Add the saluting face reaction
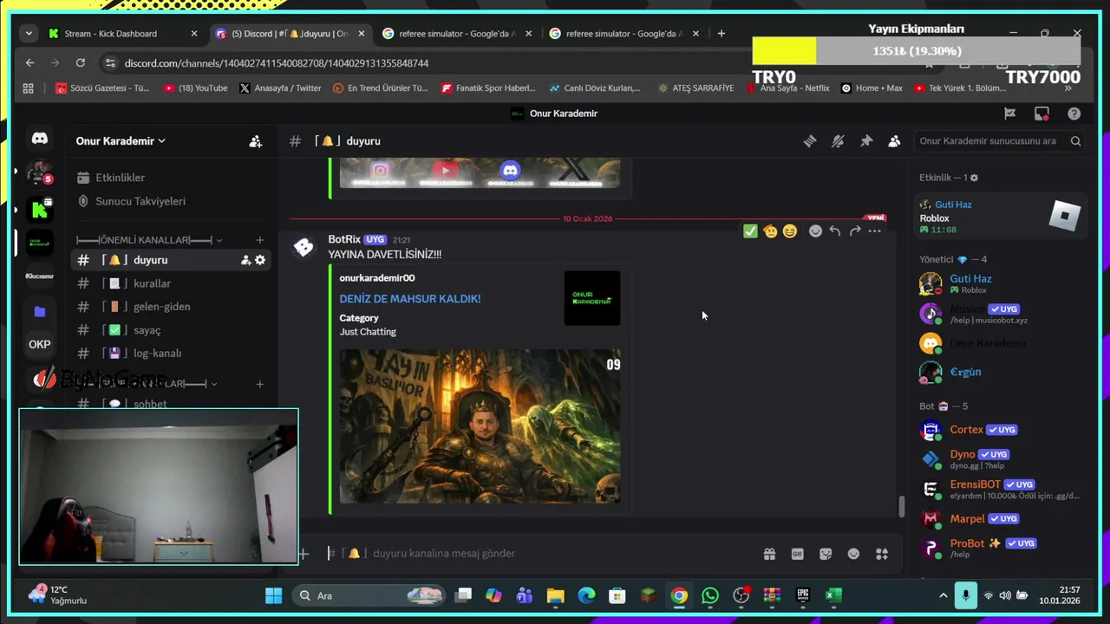Screen dimensions: 1110x624 pos(770,231)
